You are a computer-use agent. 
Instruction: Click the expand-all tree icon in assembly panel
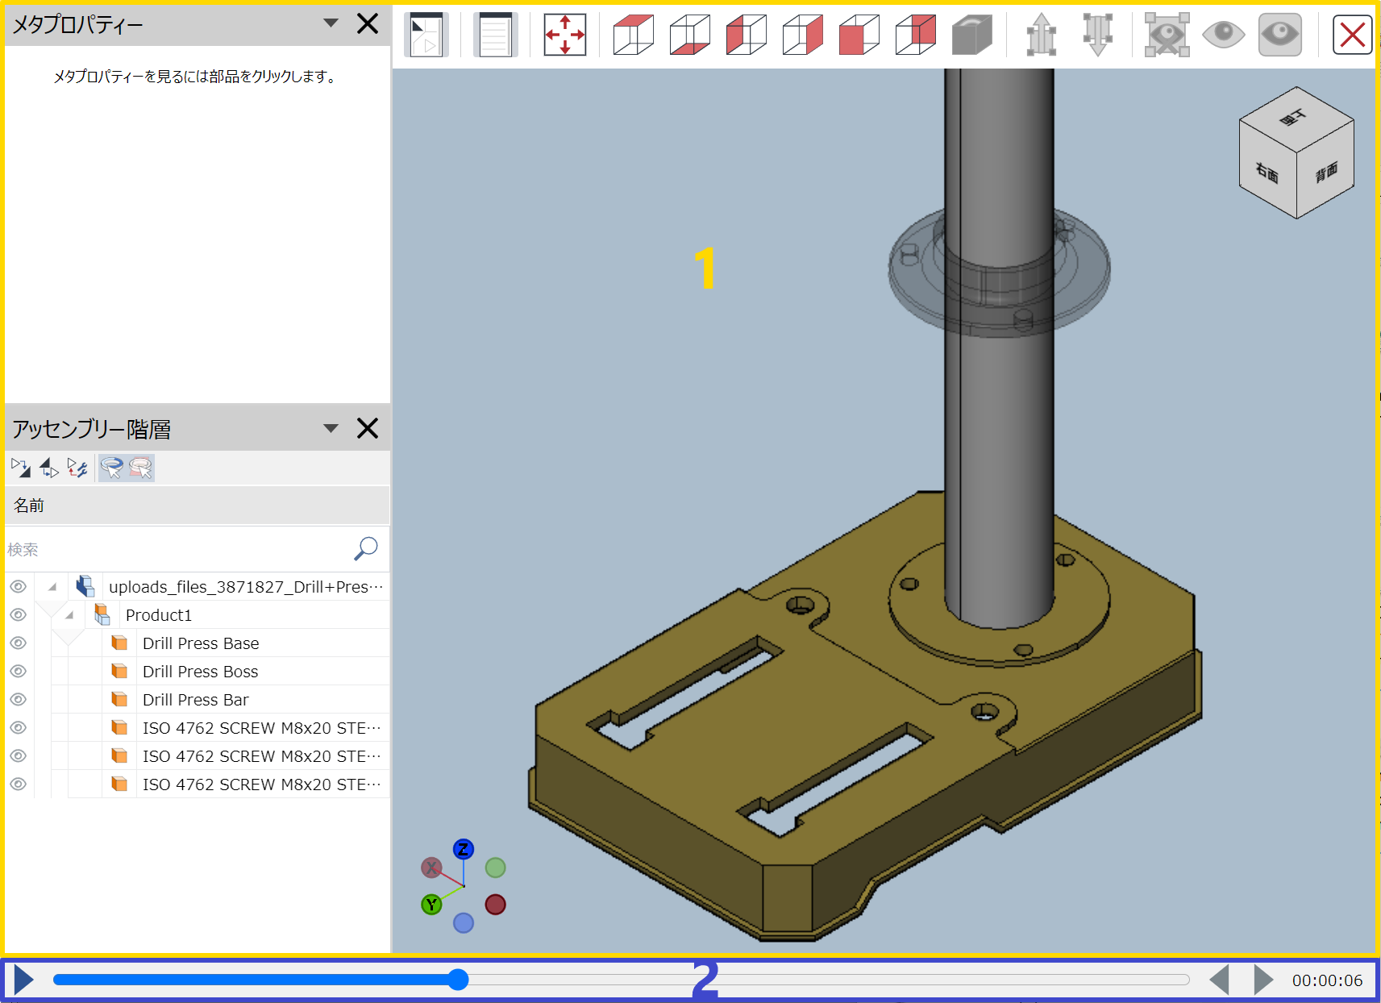[x=21, y=468]
